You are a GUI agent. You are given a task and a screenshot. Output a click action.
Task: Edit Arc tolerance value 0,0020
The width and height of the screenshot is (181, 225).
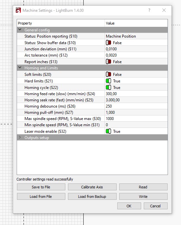coord(111,55)
